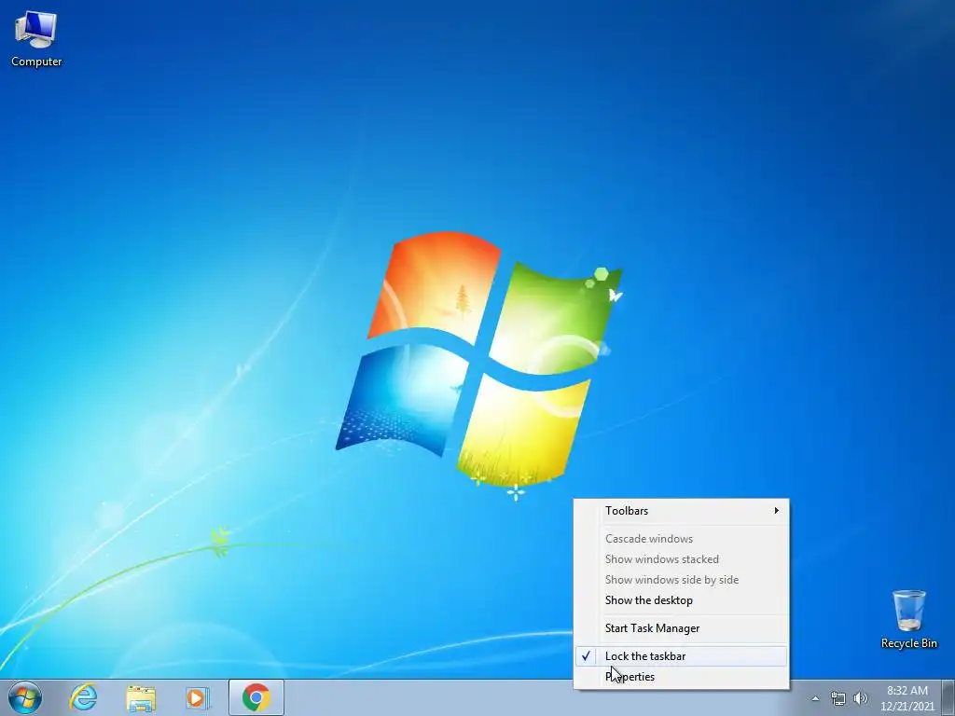Show hidden tray icons arrow
Image resolution: width=955 pixels, height=716 pixels.
[815, 698]
